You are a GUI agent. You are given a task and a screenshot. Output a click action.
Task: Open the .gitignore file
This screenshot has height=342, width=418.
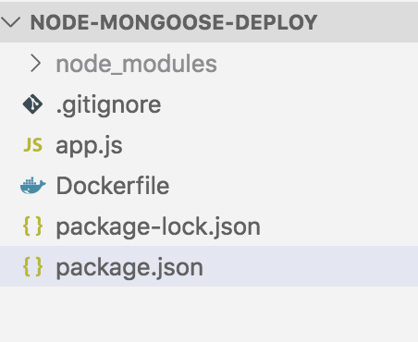(x=108, y=105)
